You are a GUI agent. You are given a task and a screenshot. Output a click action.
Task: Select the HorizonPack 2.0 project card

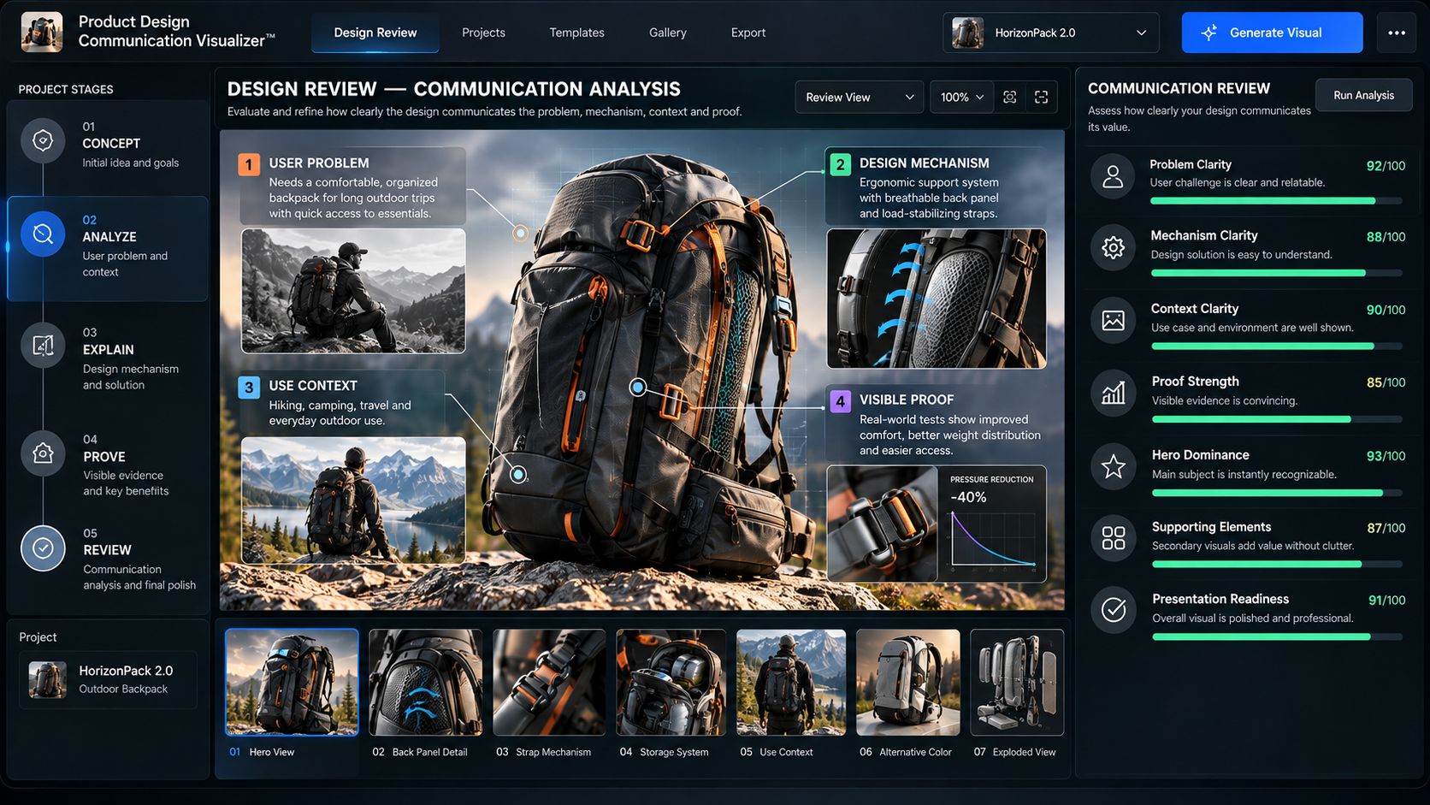tap(108, 679)
